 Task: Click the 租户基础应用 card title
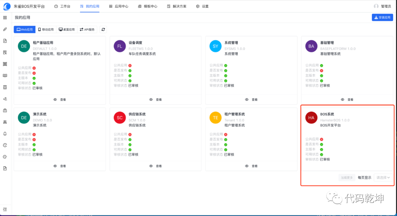pos(43,43)
